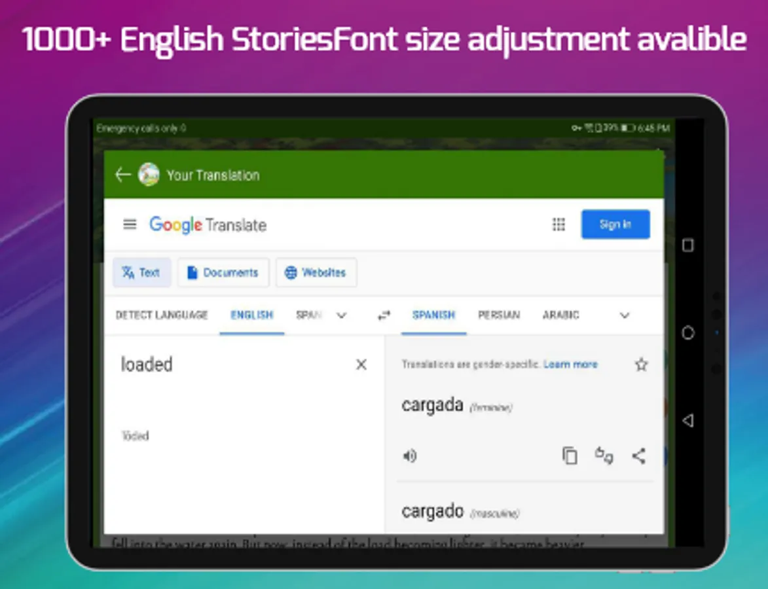Copy the cargada translation
Screen dimensions: 768x589
[x=570, y=456]
